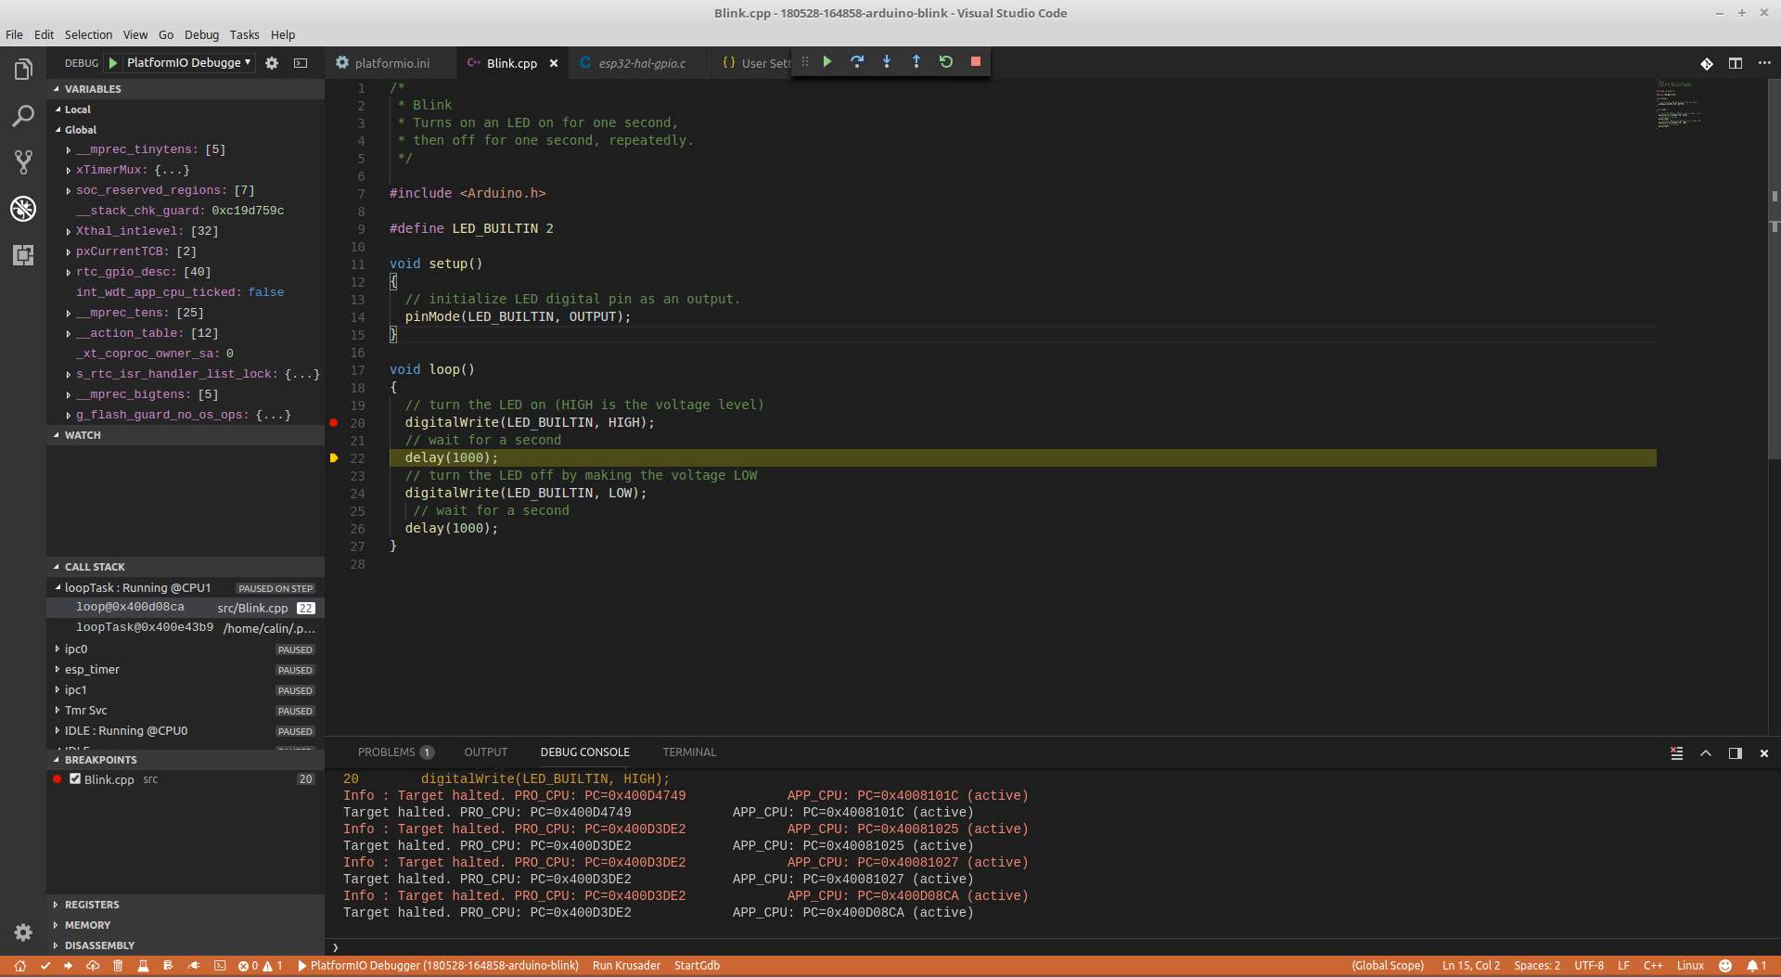Clear the debug console
Screen dimensions: 1781x977
pyautogui.click(x=1677, y=753)
